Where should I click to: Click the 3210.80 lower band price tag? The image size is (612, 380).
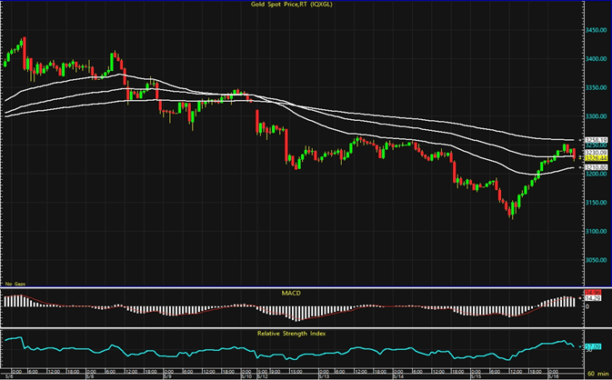tap(594, 168)
